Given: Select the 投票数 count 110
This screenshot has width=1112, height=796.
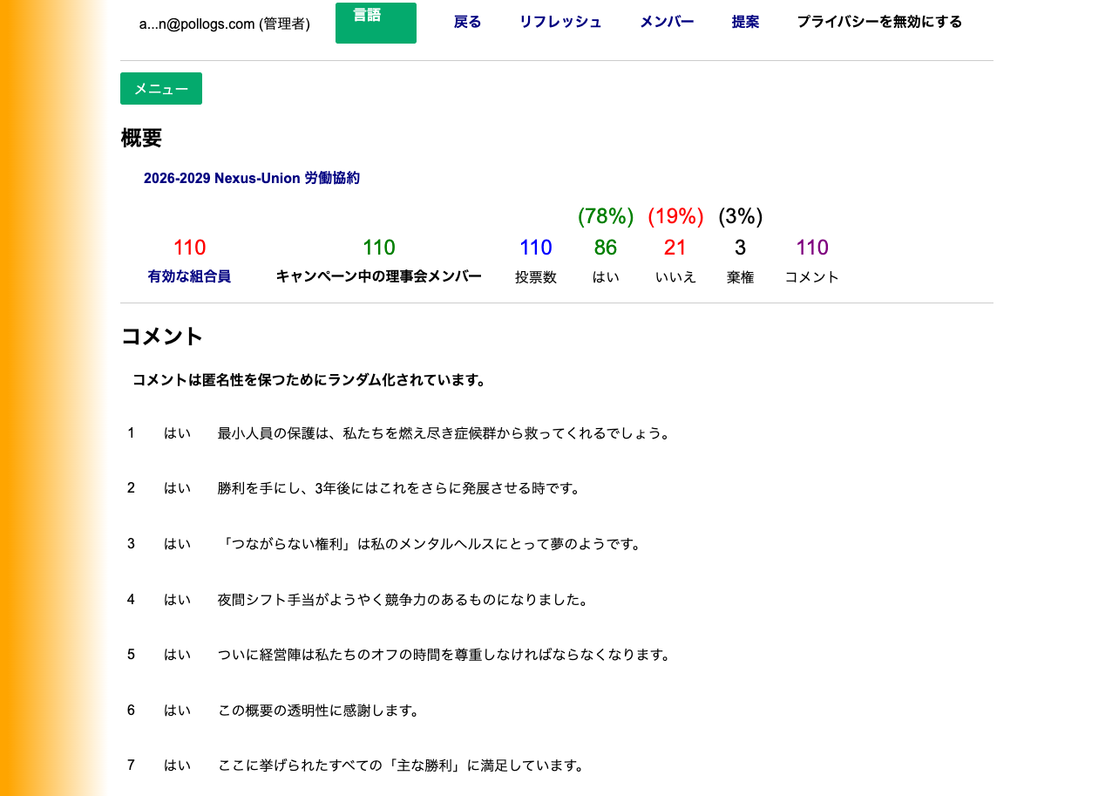Looking at the screenshot, I should [x=535, y=248].
